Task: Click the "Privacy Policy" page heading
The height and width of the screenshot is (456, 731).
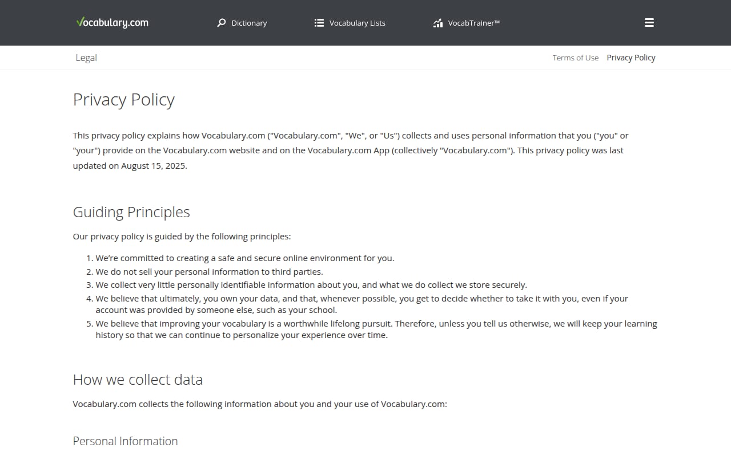Action: pos(124,100)
